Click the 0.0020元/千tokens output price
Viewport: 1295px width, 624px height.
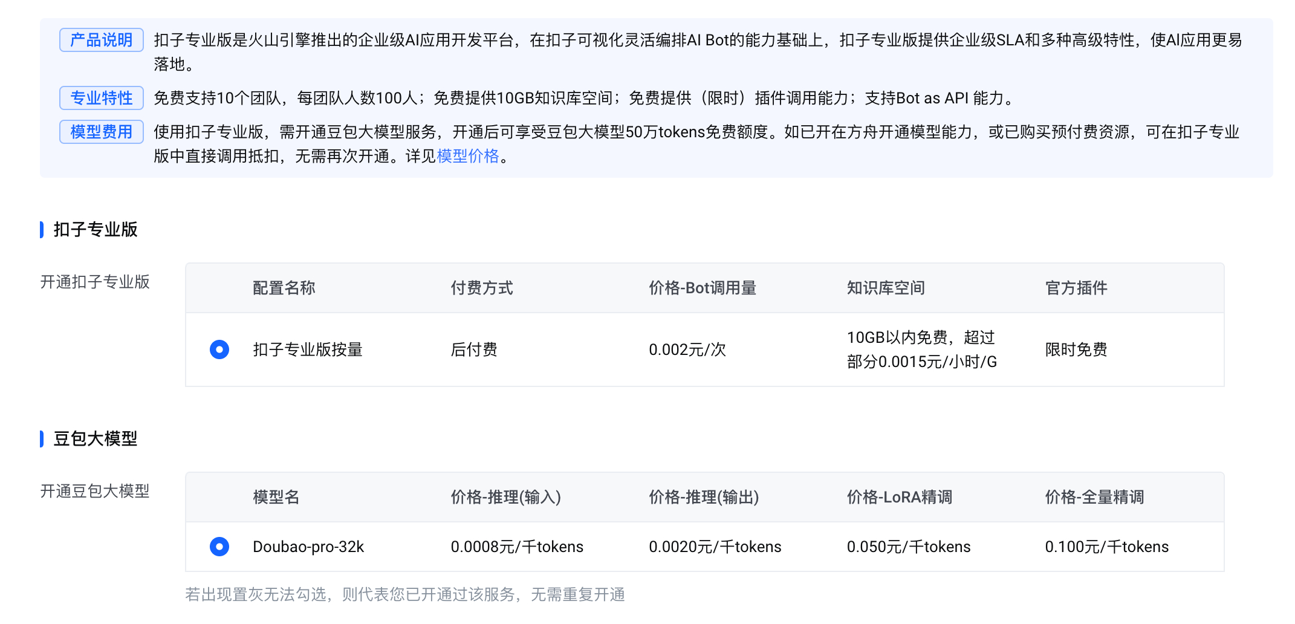[x=715, y=547]
